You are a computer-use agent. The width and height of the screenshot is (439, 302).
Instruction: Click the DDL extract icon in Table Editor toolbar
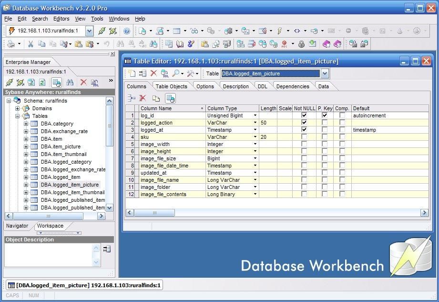click(164, 73)
